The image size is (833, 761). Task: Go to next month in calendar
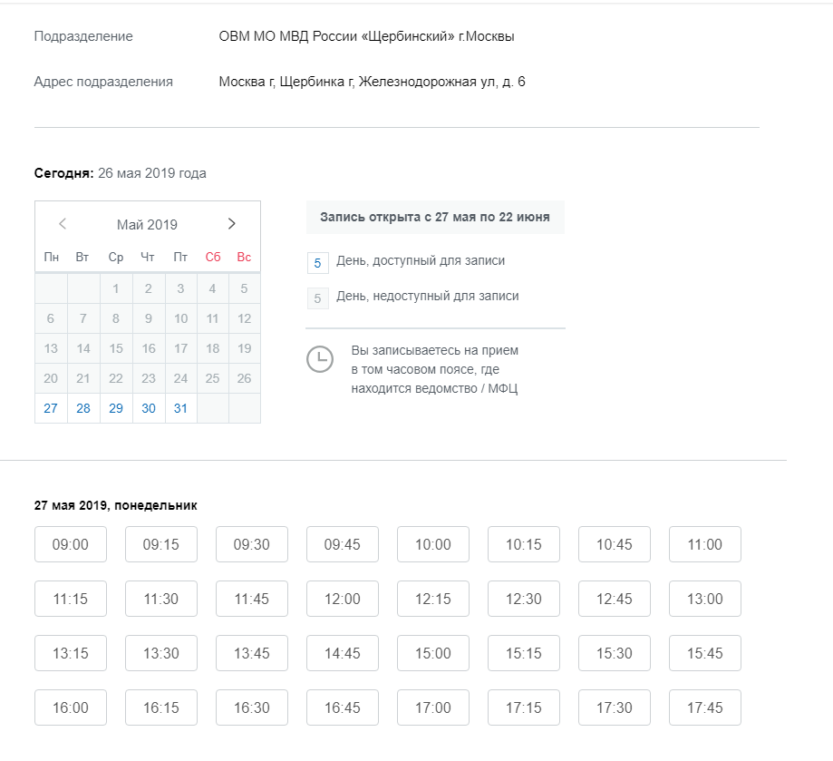[x=231, y=224]
